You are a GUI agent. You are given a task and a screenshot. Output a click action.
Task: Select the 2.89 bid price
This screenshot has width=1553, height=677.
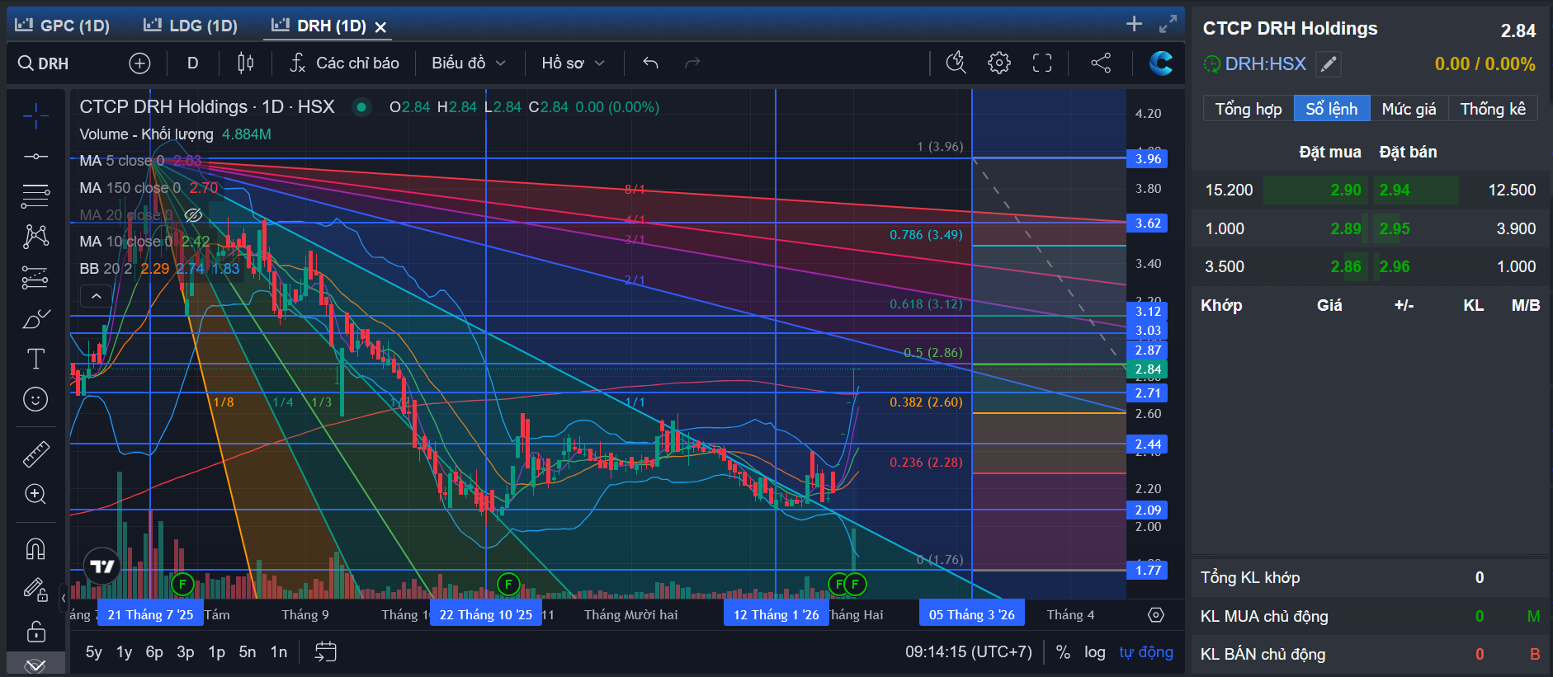(1346, 228)
